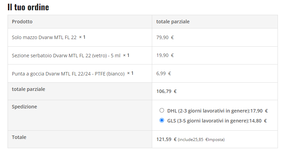Choose the DHL 2-3 giorni lavorativi label
The image size is (281, 153).
point(217,111)
